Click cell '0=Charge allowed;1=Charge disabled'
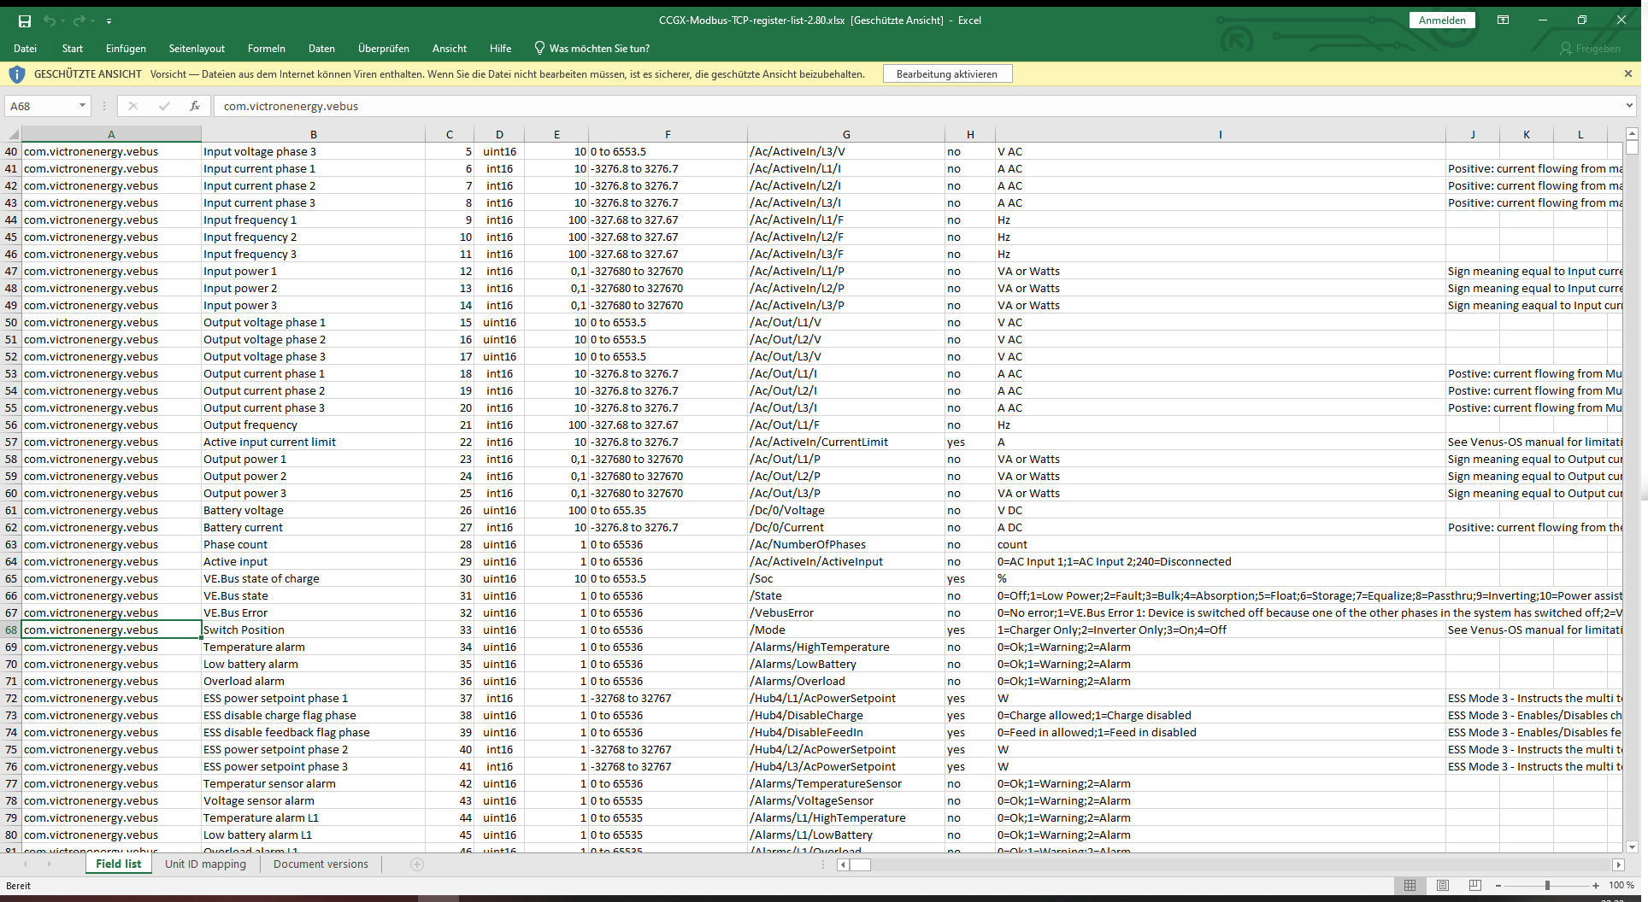This screenshot has width=1648, height=902. pyautogui.click(x=1221, y=715)
